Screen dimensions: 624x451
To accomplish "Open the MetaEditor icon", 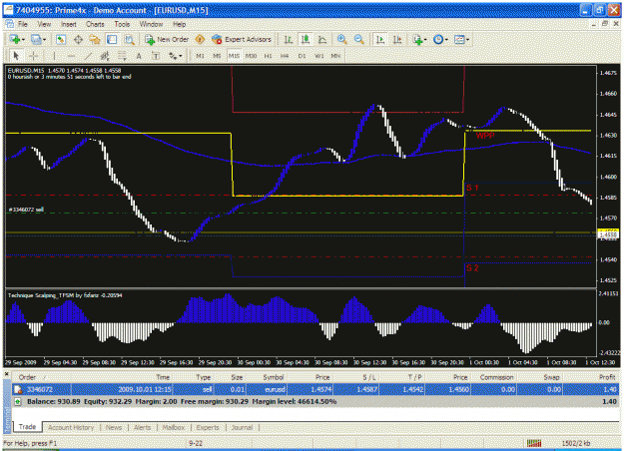I will tap(200, 39).
